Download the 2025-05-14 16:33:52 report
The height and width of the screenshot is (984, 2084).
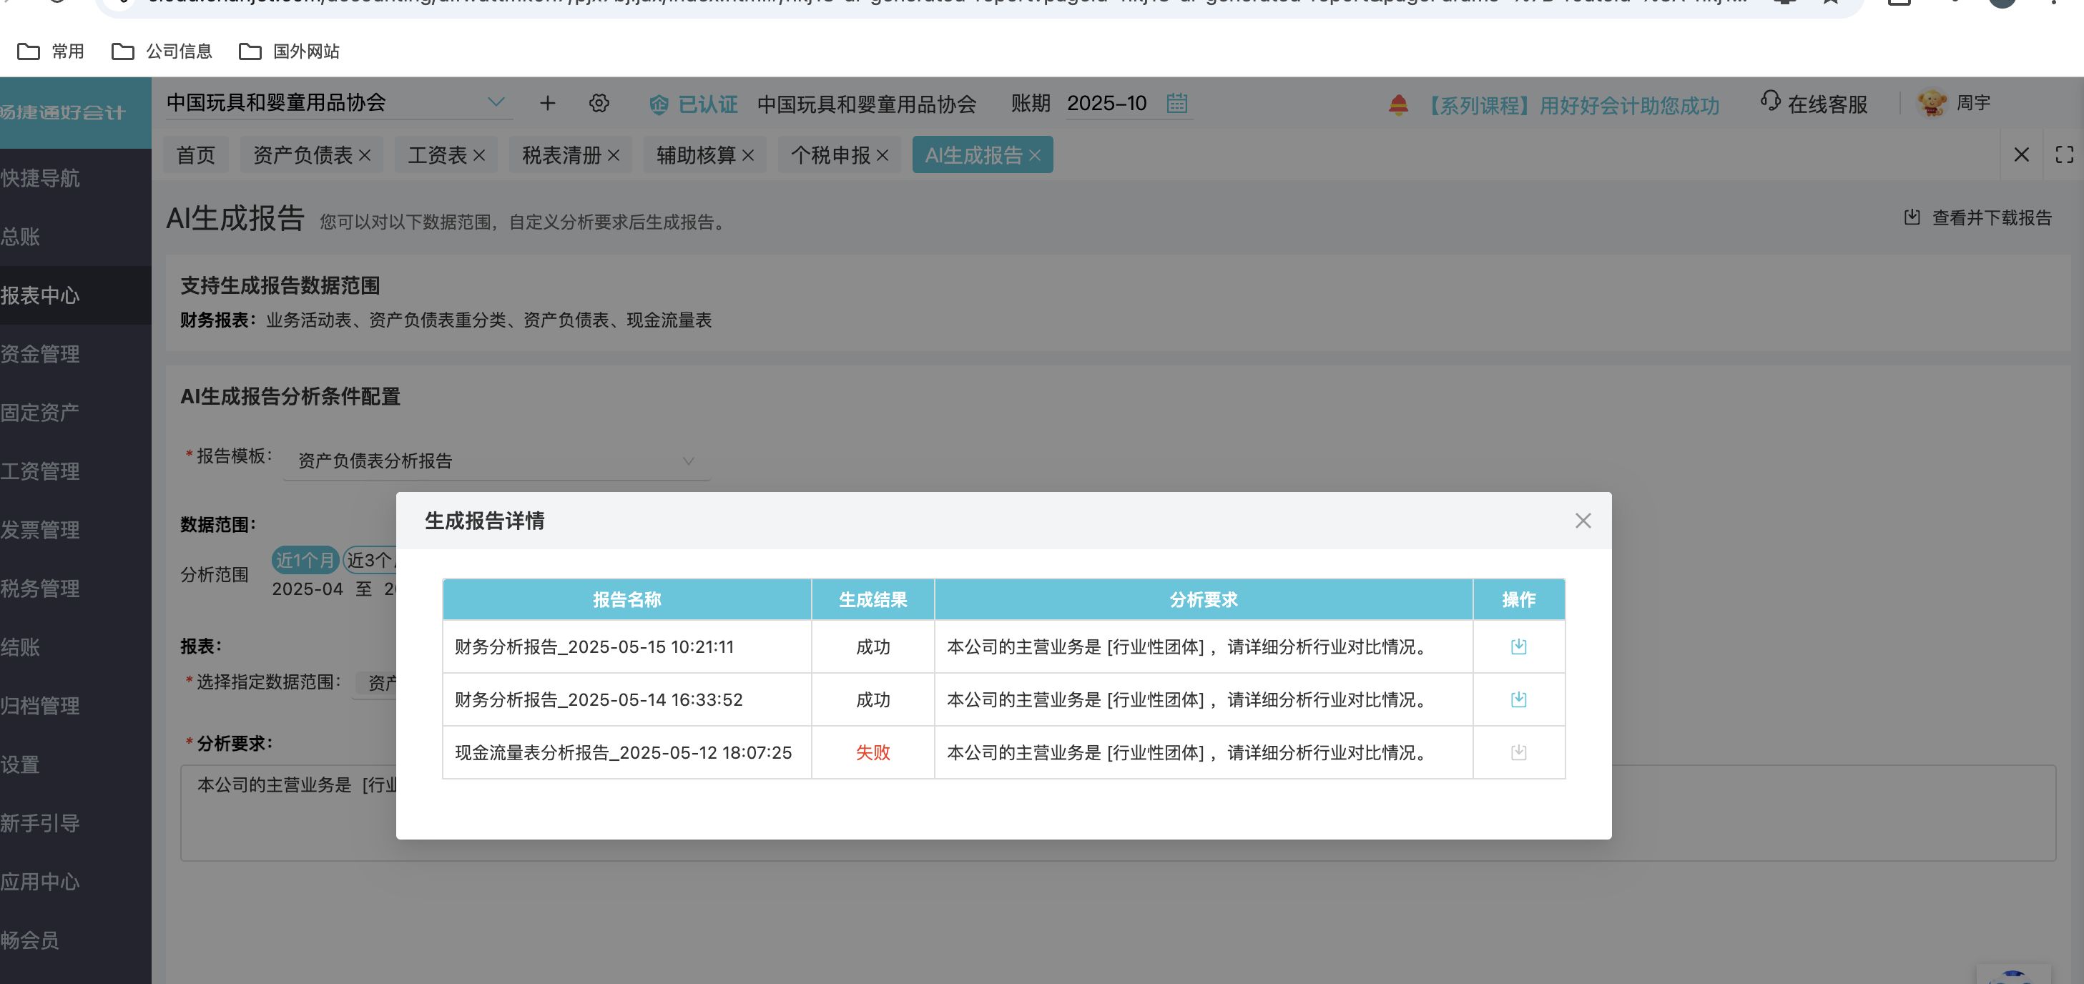pyautogui.click(x=1518, y=699)
